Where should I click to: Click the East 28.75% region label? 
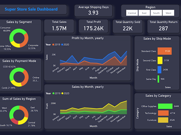pos(34,109)
